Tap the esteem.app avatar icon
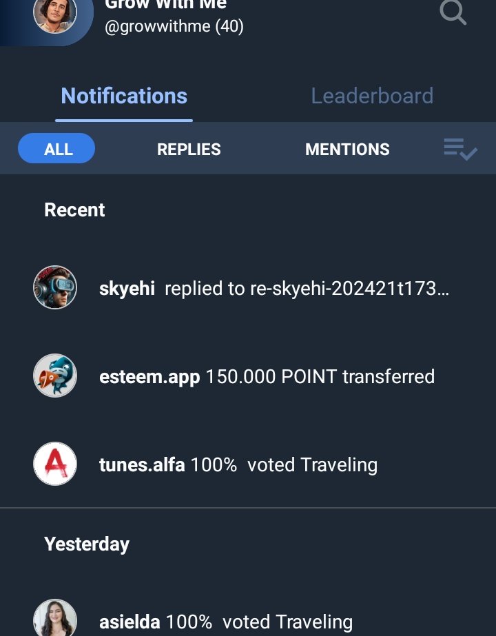Screen dimensions: 496x636 click(55, 376)
